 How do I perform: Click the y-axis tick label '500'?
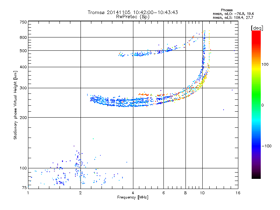23,51
